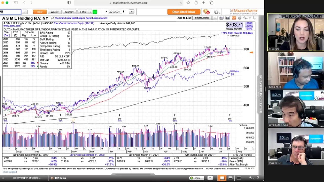Expand the Smart Alerts list dropdown arrow

click(215, 18)
